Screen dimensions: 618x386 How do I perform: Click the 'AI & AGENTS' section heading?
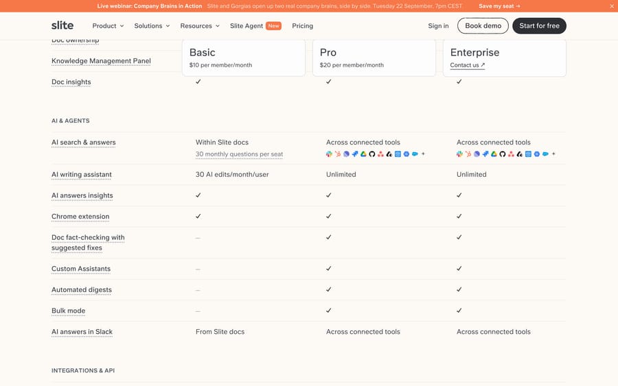click(x=71, y=121)
